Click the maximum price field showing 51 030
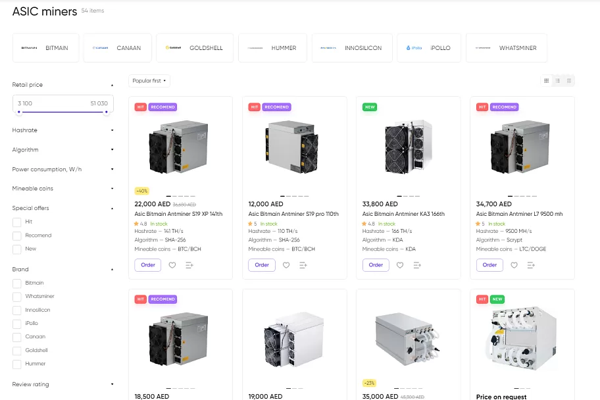 [99, 103]
